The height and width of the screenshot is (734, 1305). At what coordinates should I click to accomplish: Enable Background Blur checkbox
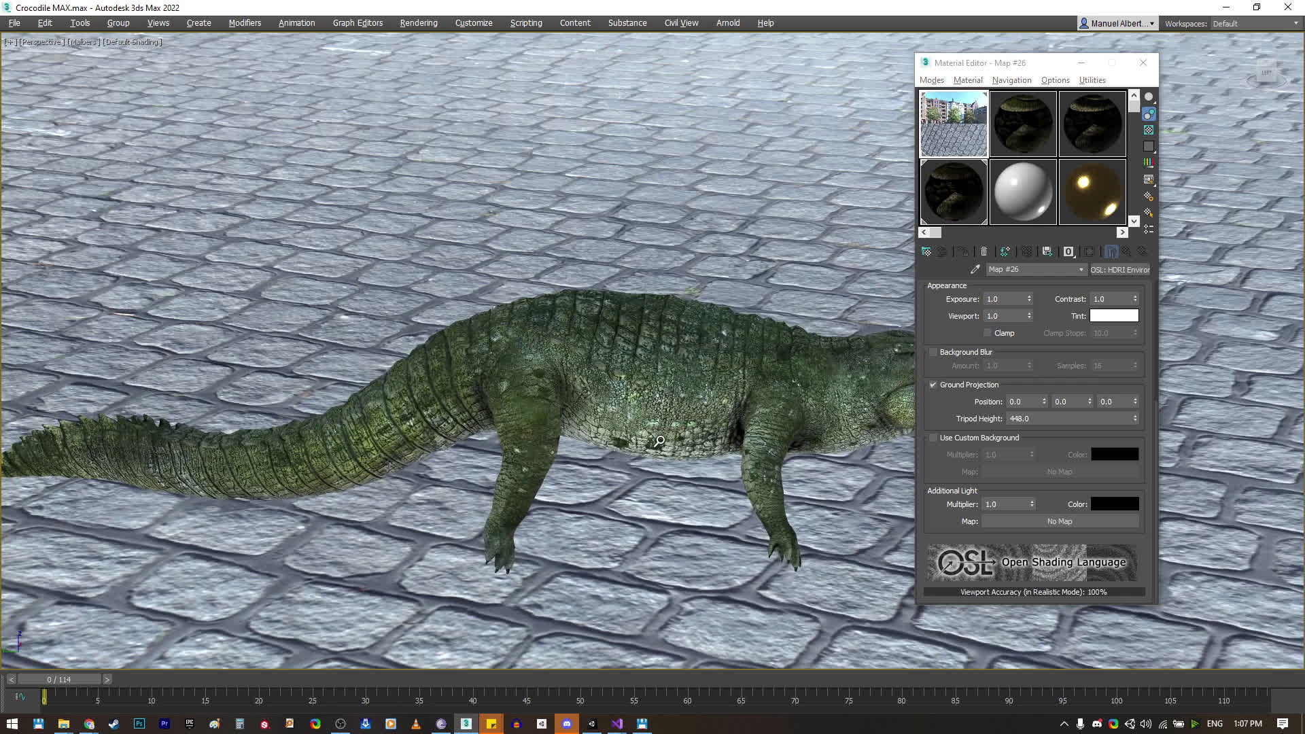pos(933,352)
